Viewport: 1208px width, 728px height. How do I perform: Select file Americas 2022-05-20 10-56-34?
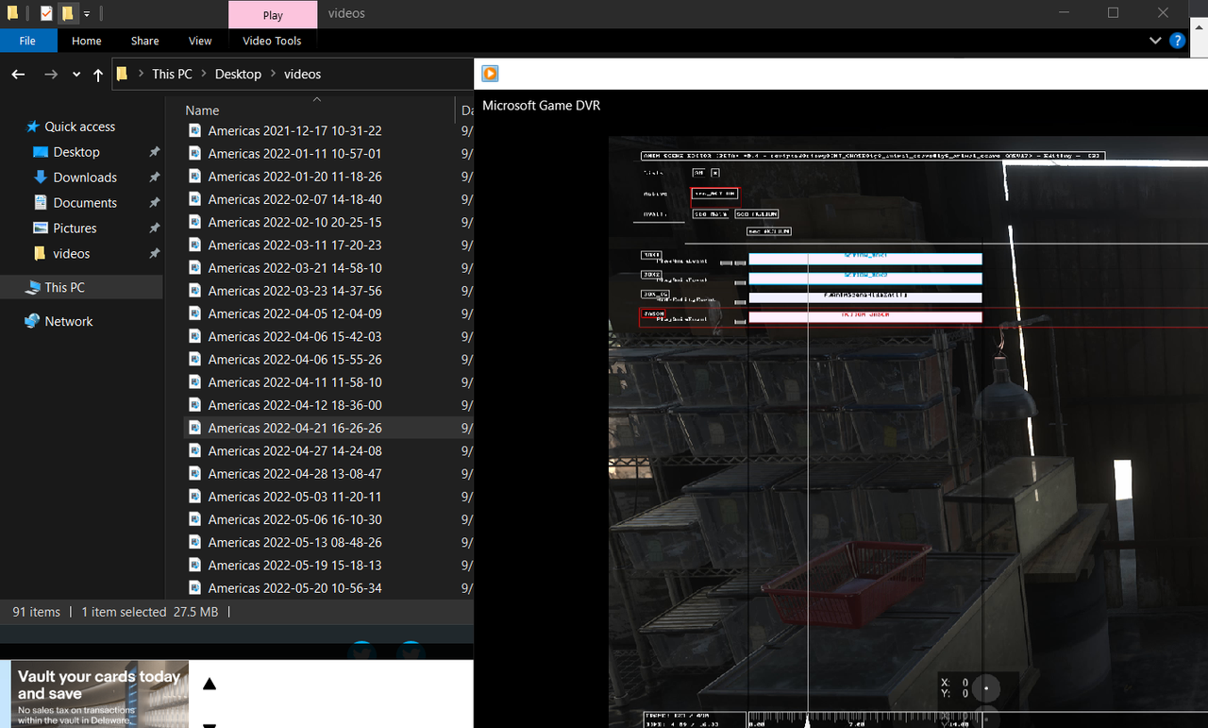[294, 588]
